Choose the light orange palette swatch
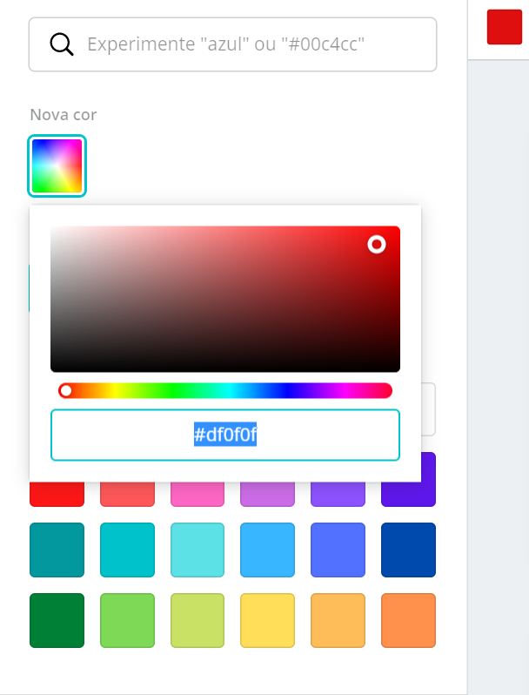The image size is (529, 695). [338, 620]
